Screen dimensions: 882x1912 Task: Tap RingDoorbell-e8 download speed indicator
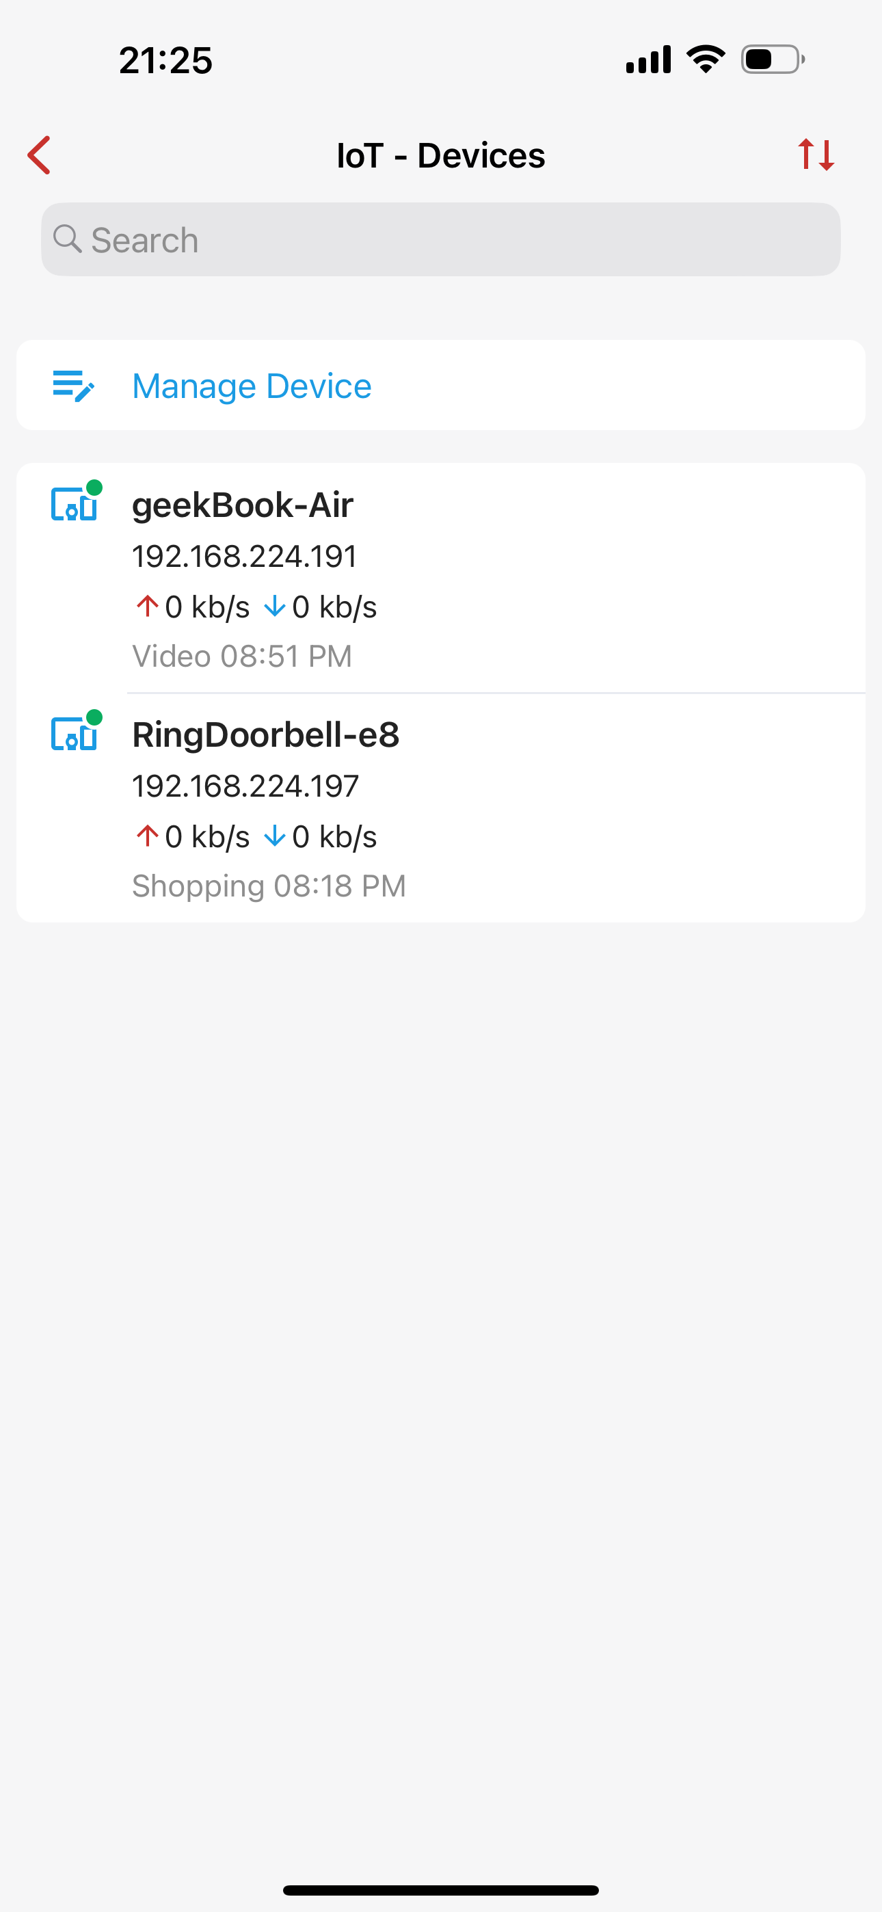click(x=321, y=836)
